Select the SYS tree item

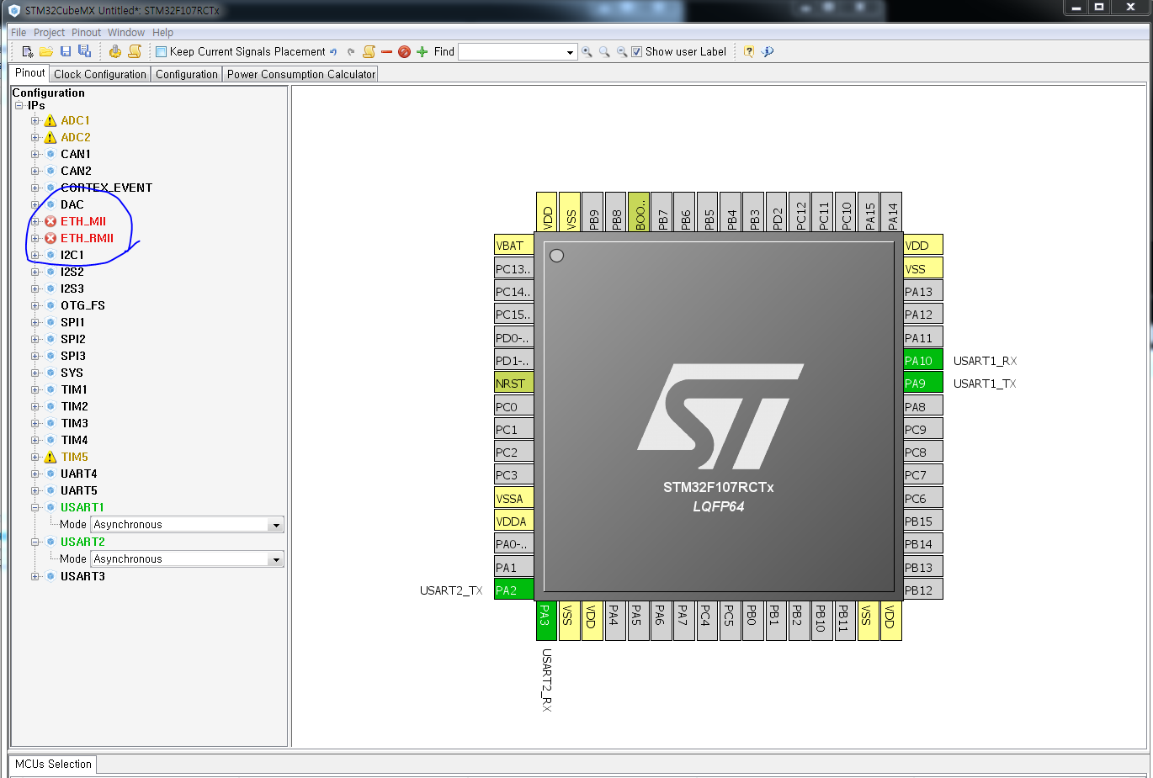[72, 373]
